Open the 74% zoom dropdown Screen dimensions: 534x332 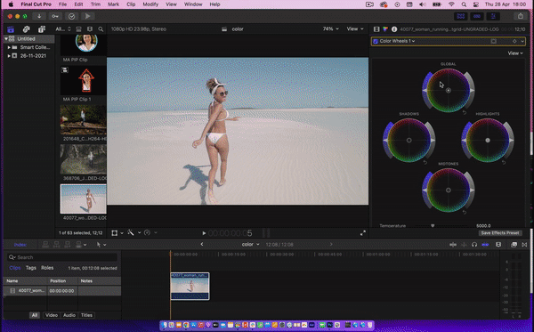click(331, 29)
